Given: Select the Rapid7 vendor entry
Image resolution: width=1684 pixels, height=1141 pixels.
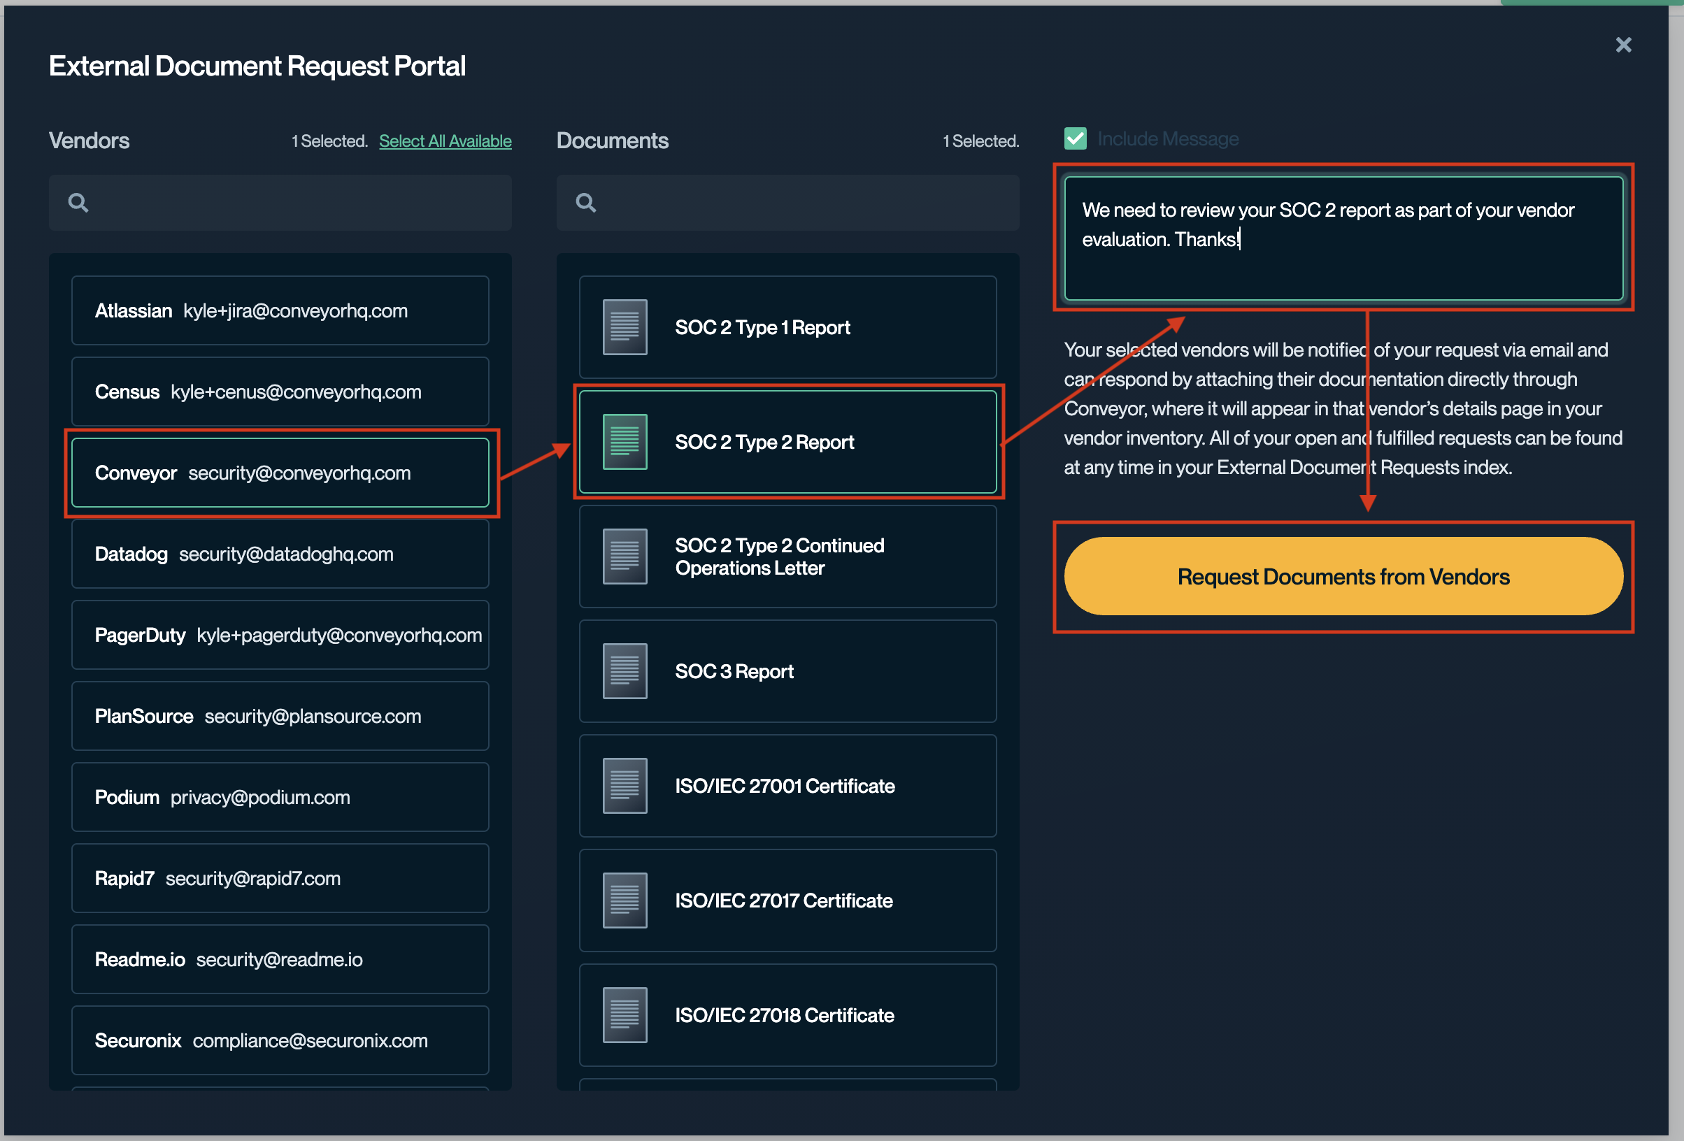Looking at the screenshot, I should tap(280, 878).
